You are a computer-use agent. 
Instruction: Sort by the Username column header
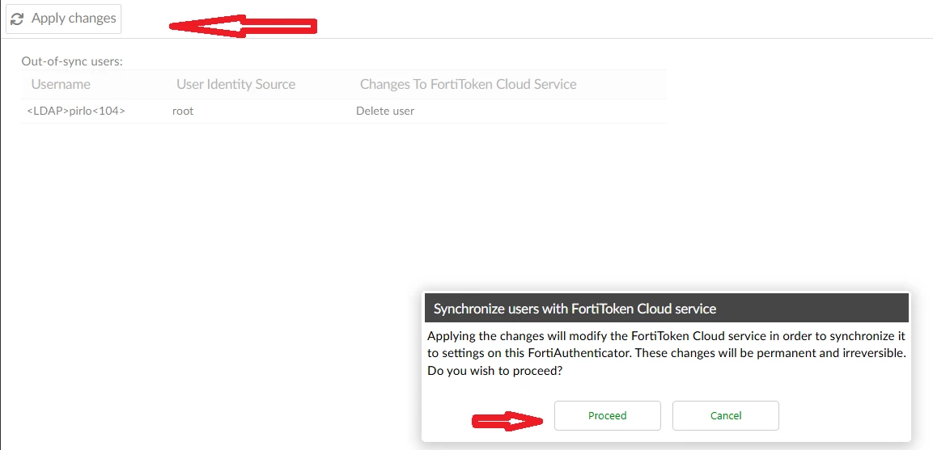coord(61,84)
